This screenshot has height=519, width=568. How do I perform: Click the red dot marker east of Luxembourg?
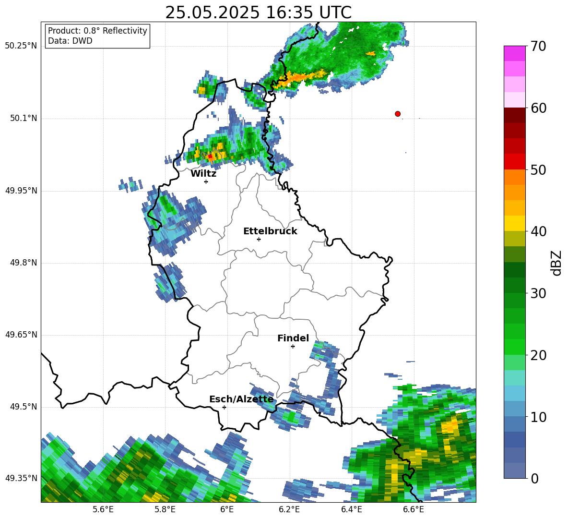pyautogui.click(x=398, y=114)
